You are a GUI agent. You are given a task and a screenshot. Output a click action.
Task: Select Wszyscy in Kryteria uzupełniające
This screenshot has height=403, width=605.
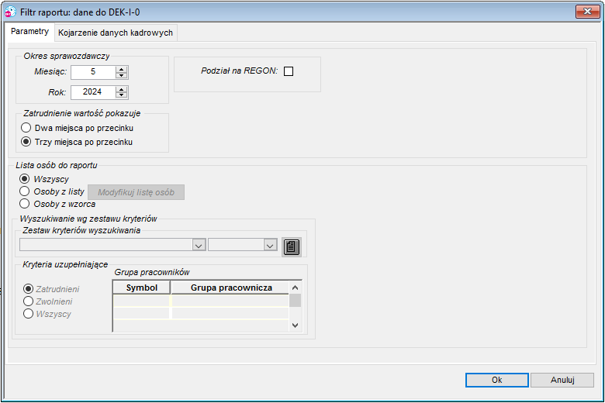pyautogui.click(x=28, y=314)
